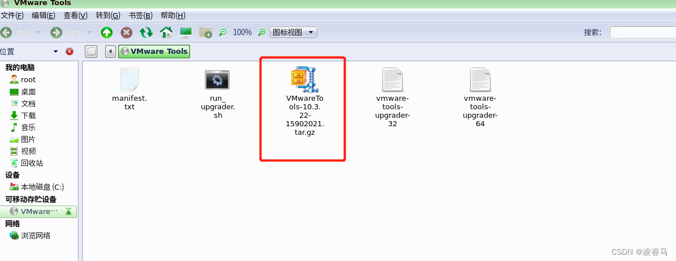Open the Back history dropdown arrow
676x261 pixels.
38,32
